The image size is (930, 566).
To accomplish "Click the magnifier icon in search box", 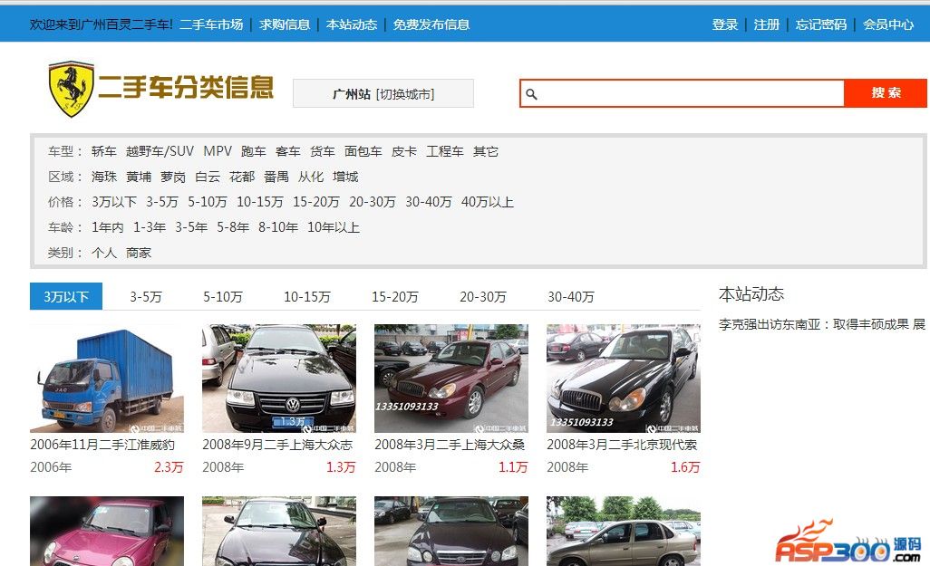I will click(531, 93).
